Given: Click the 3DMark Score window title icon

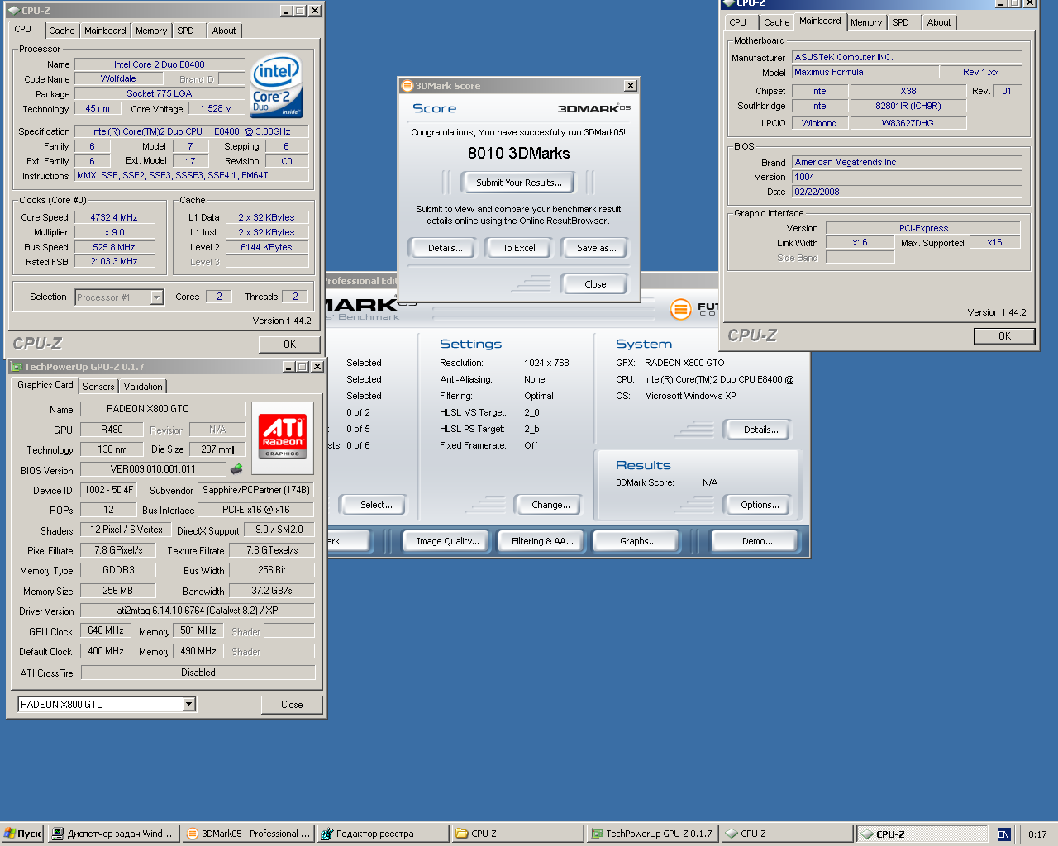Looking at the screenshot, I should [407, 86].
